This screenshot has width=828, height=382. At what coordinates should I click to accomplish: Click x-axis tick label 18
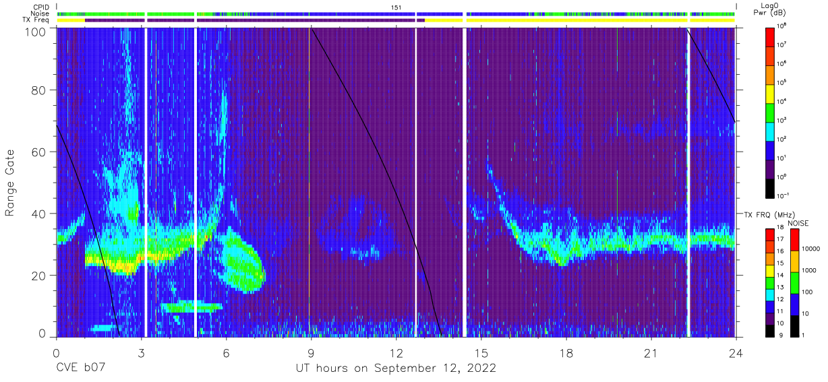566,354
